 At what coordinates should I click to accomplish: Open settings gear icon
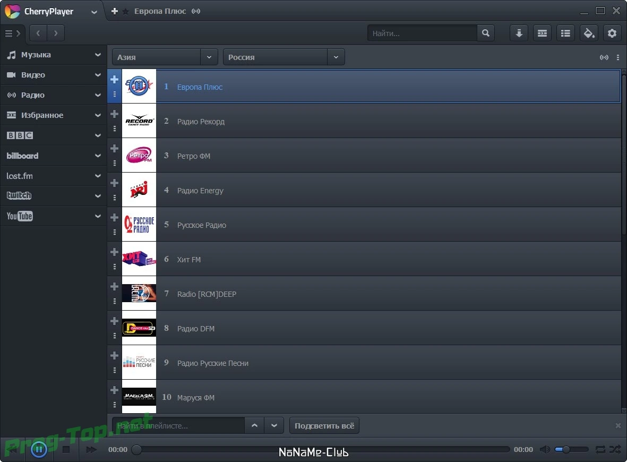[x=612, y=33]
